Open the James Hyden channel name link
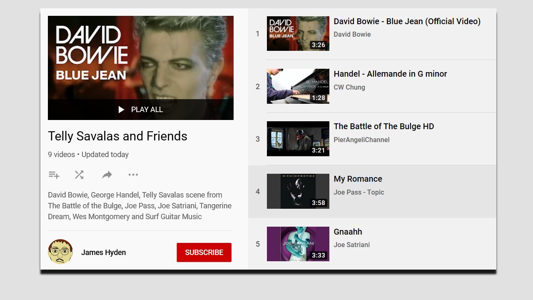533x300 pixels. coord(104,252)
